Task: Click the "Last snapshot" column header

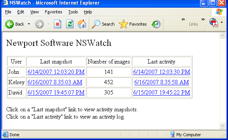Action: click(56, 62)
